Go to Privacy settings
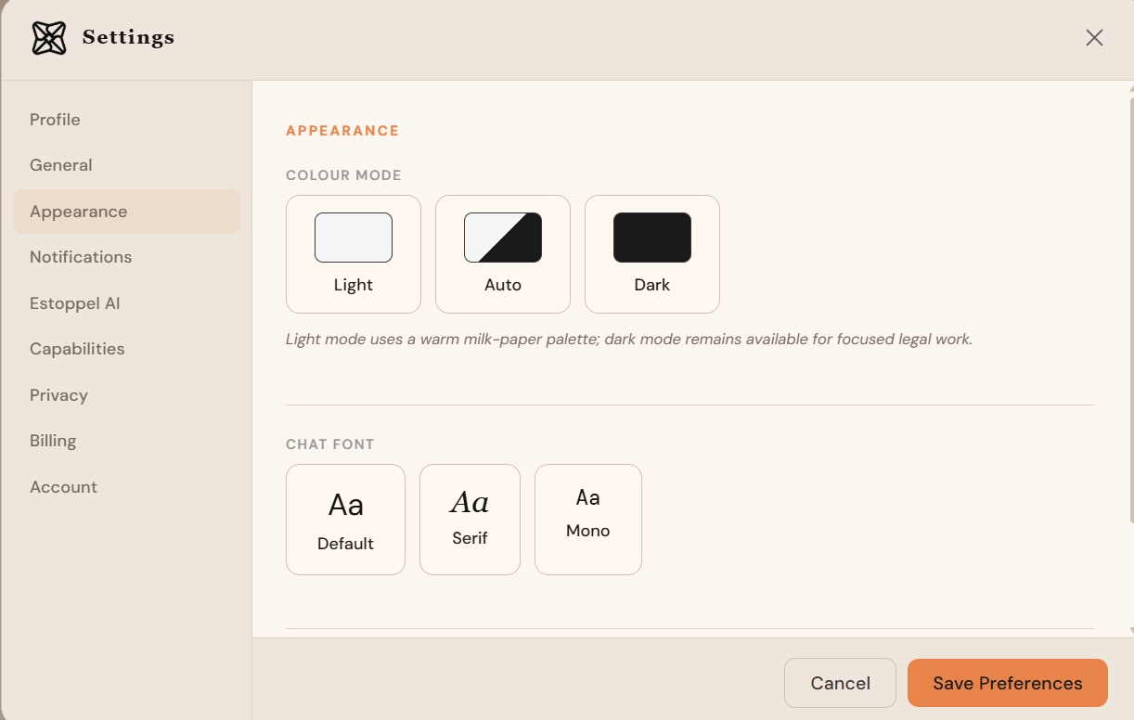1134x720 pixels. (x=126, y=395)
